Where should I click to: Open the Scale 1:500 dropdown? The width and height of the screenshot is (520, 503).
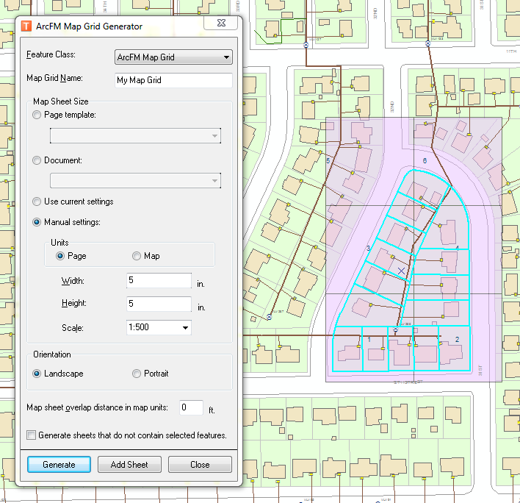point(159,327)
